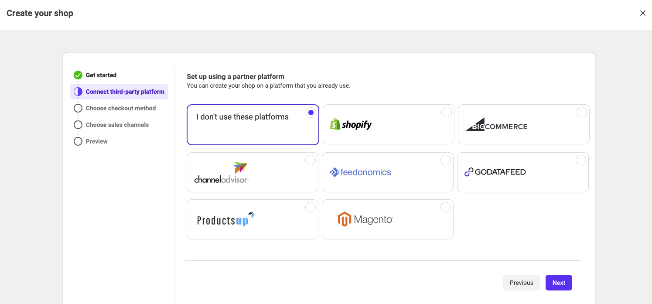652x304 pixels.
Task: Click the BigCommerce logo
Action: tap(496, 126)
